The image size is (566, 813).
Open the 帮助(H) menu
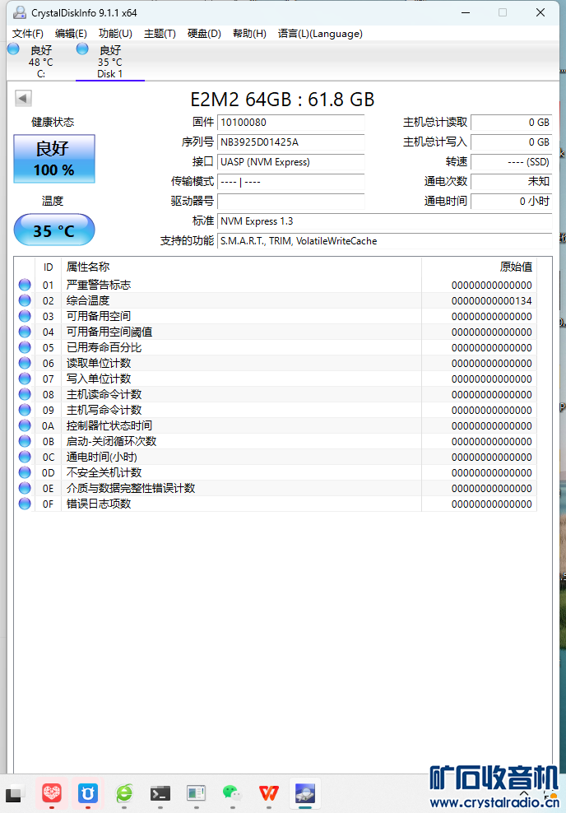pos(249,34)
